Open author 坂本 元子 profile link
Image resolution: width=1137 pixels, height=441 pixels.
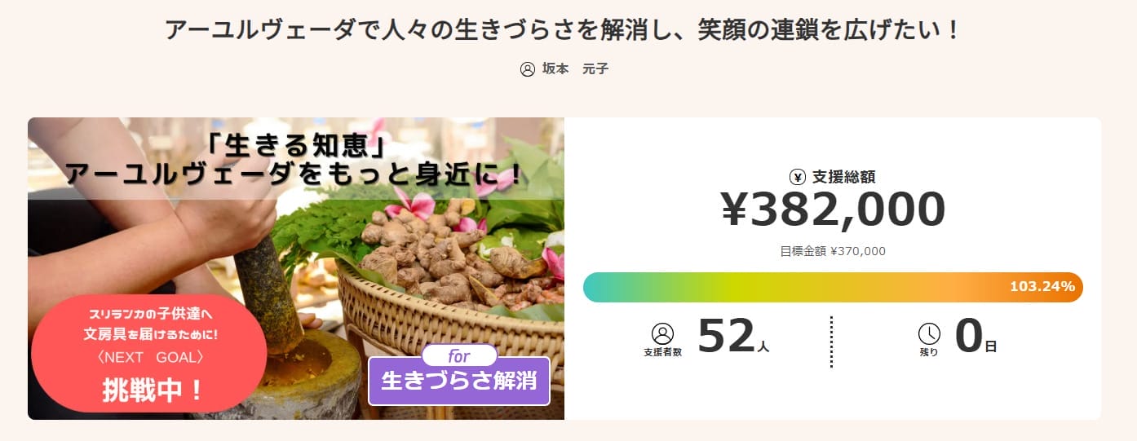tap(575, 69)
